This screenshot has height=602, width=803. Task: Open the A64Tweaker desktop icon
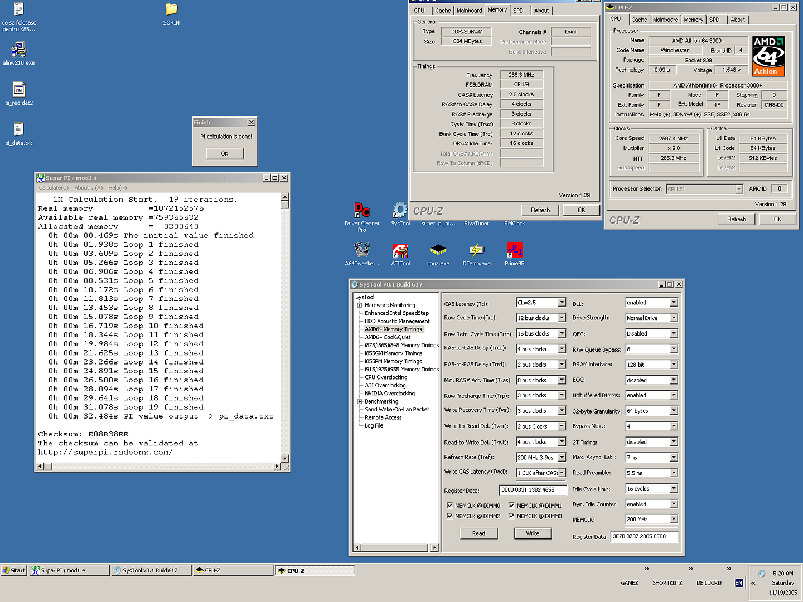click(362, 250)
